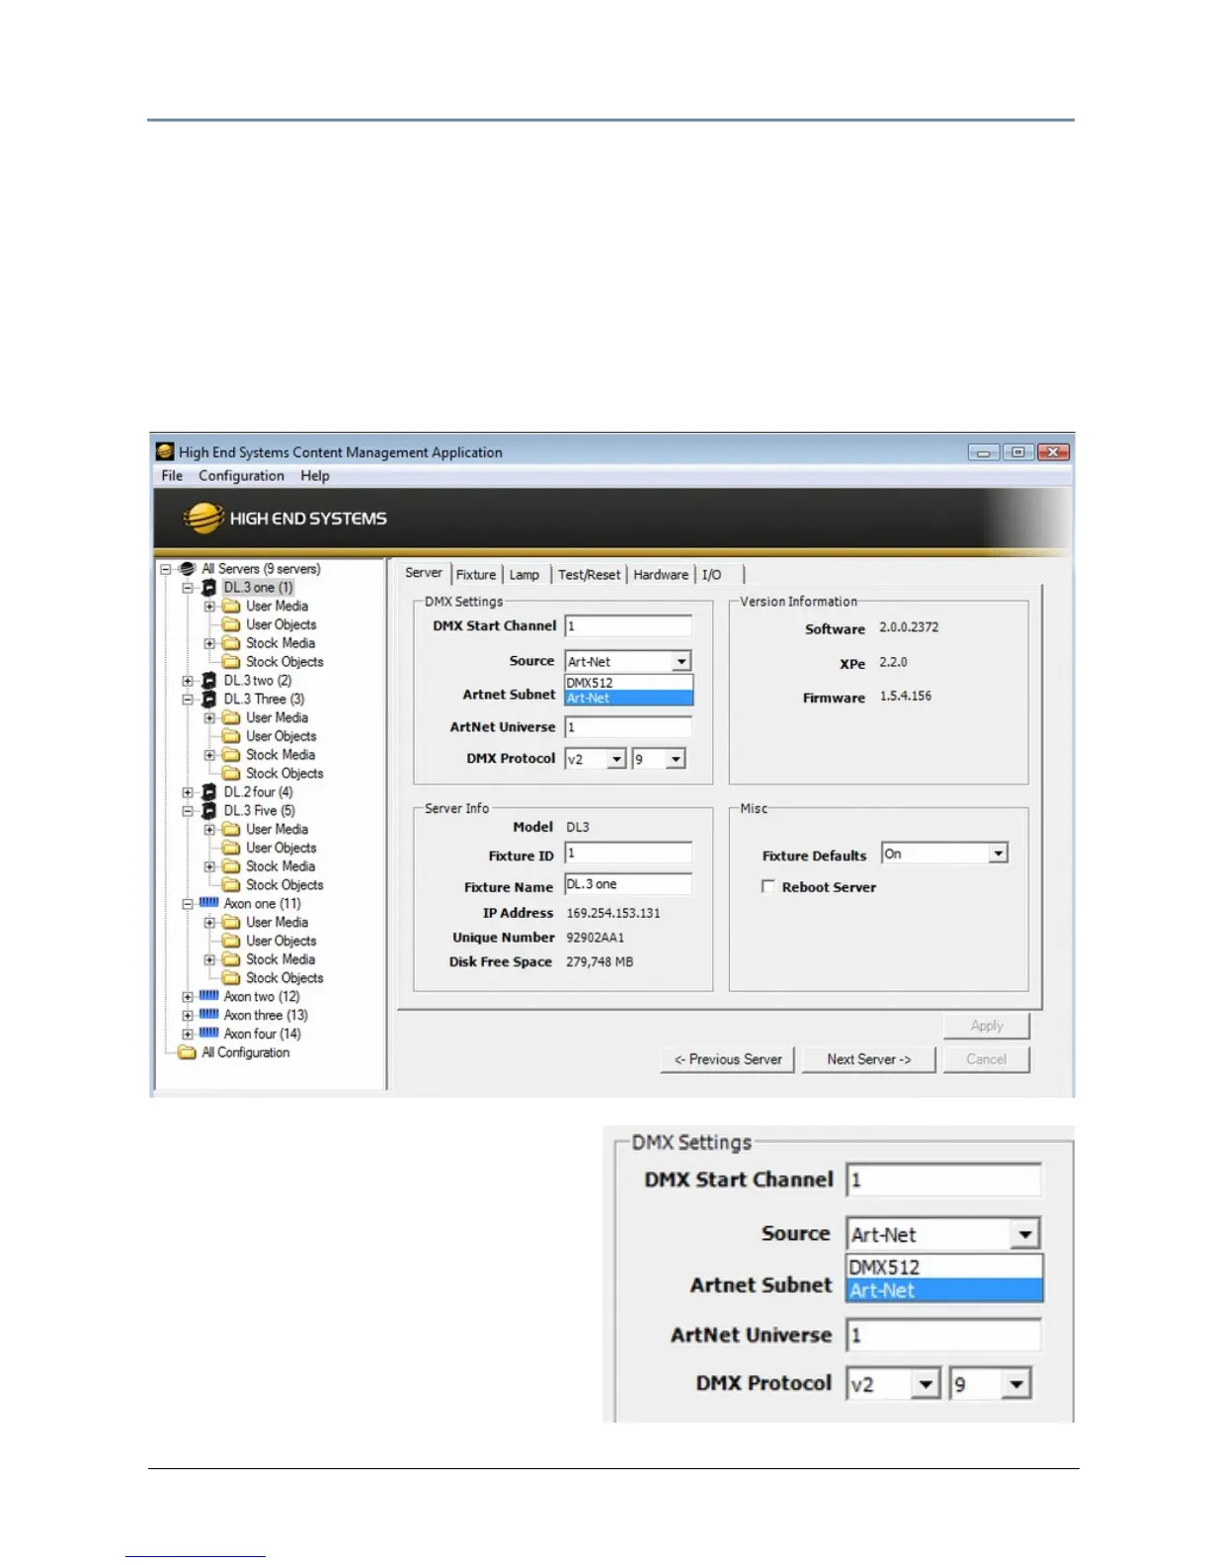
Task: Click the User Objects folder icon under Axon one
Action: point(231,942)
